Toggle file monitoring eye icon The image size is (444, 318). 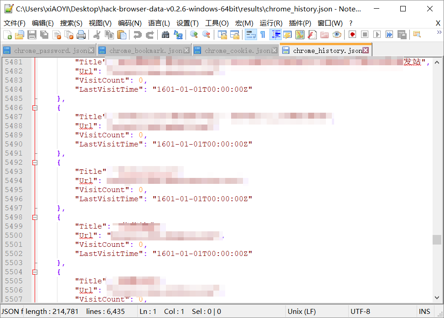[337, 35]
